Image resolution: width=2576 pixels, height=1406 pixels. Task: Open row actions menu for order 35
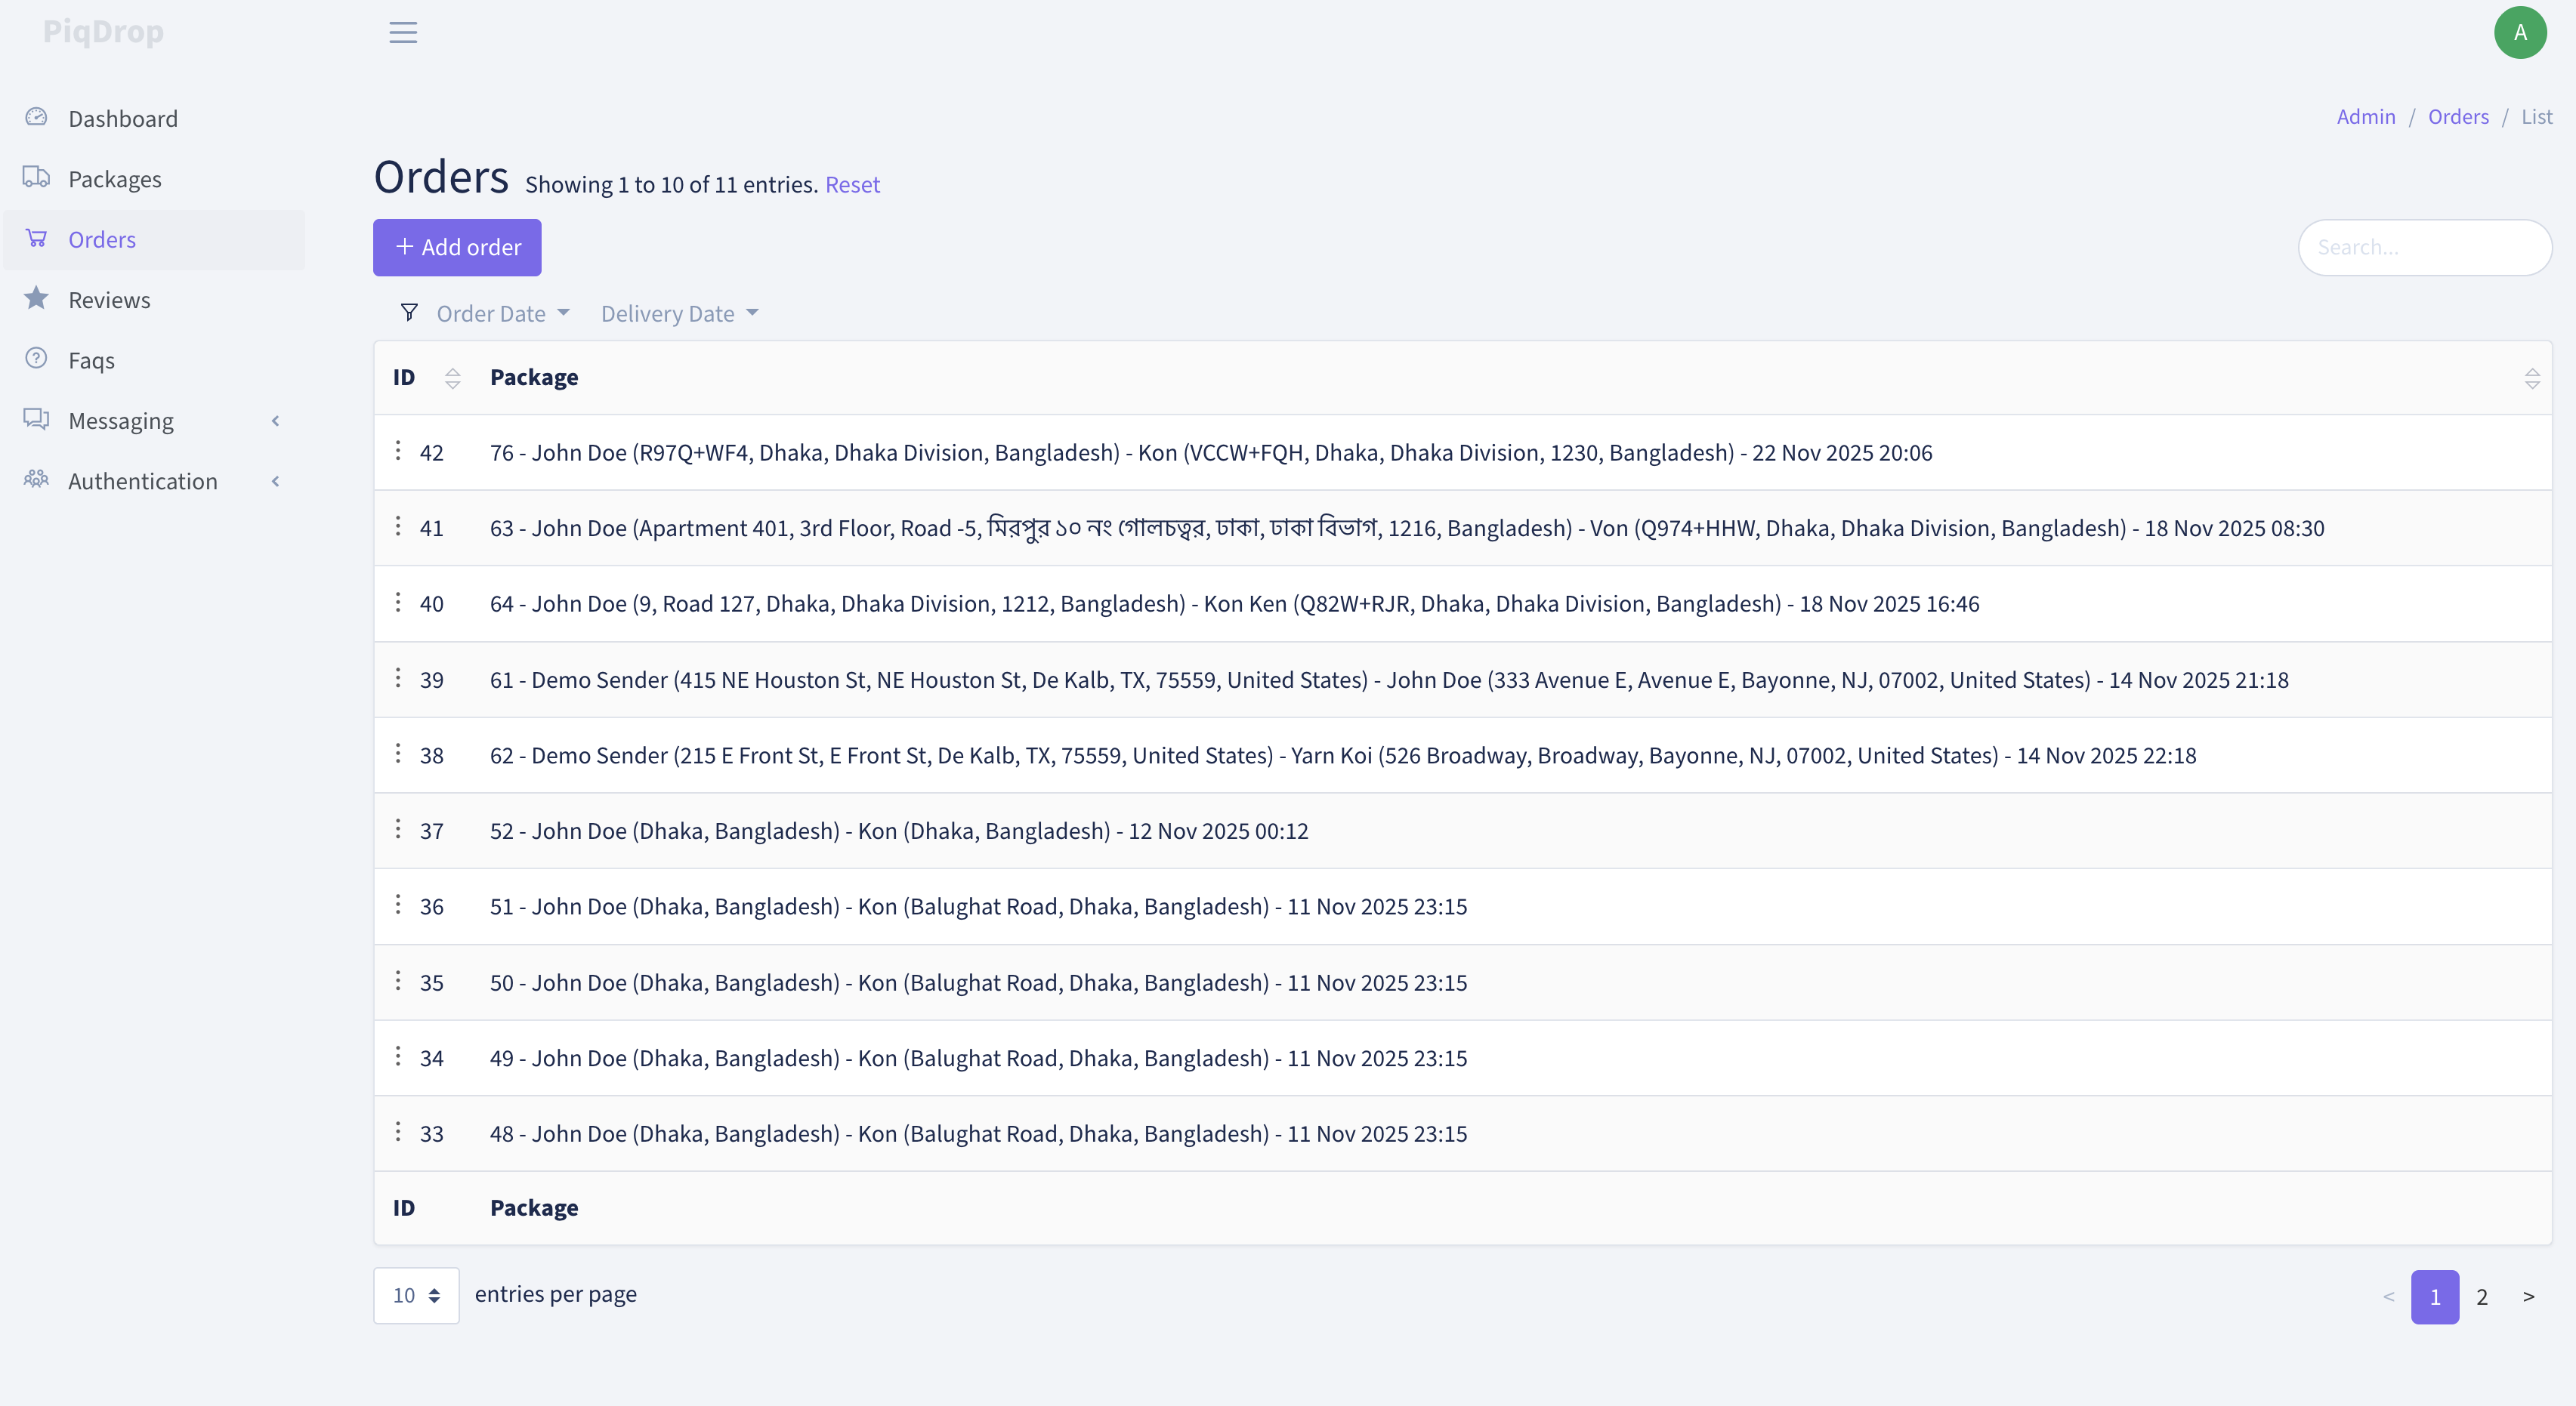pos(398,982)
